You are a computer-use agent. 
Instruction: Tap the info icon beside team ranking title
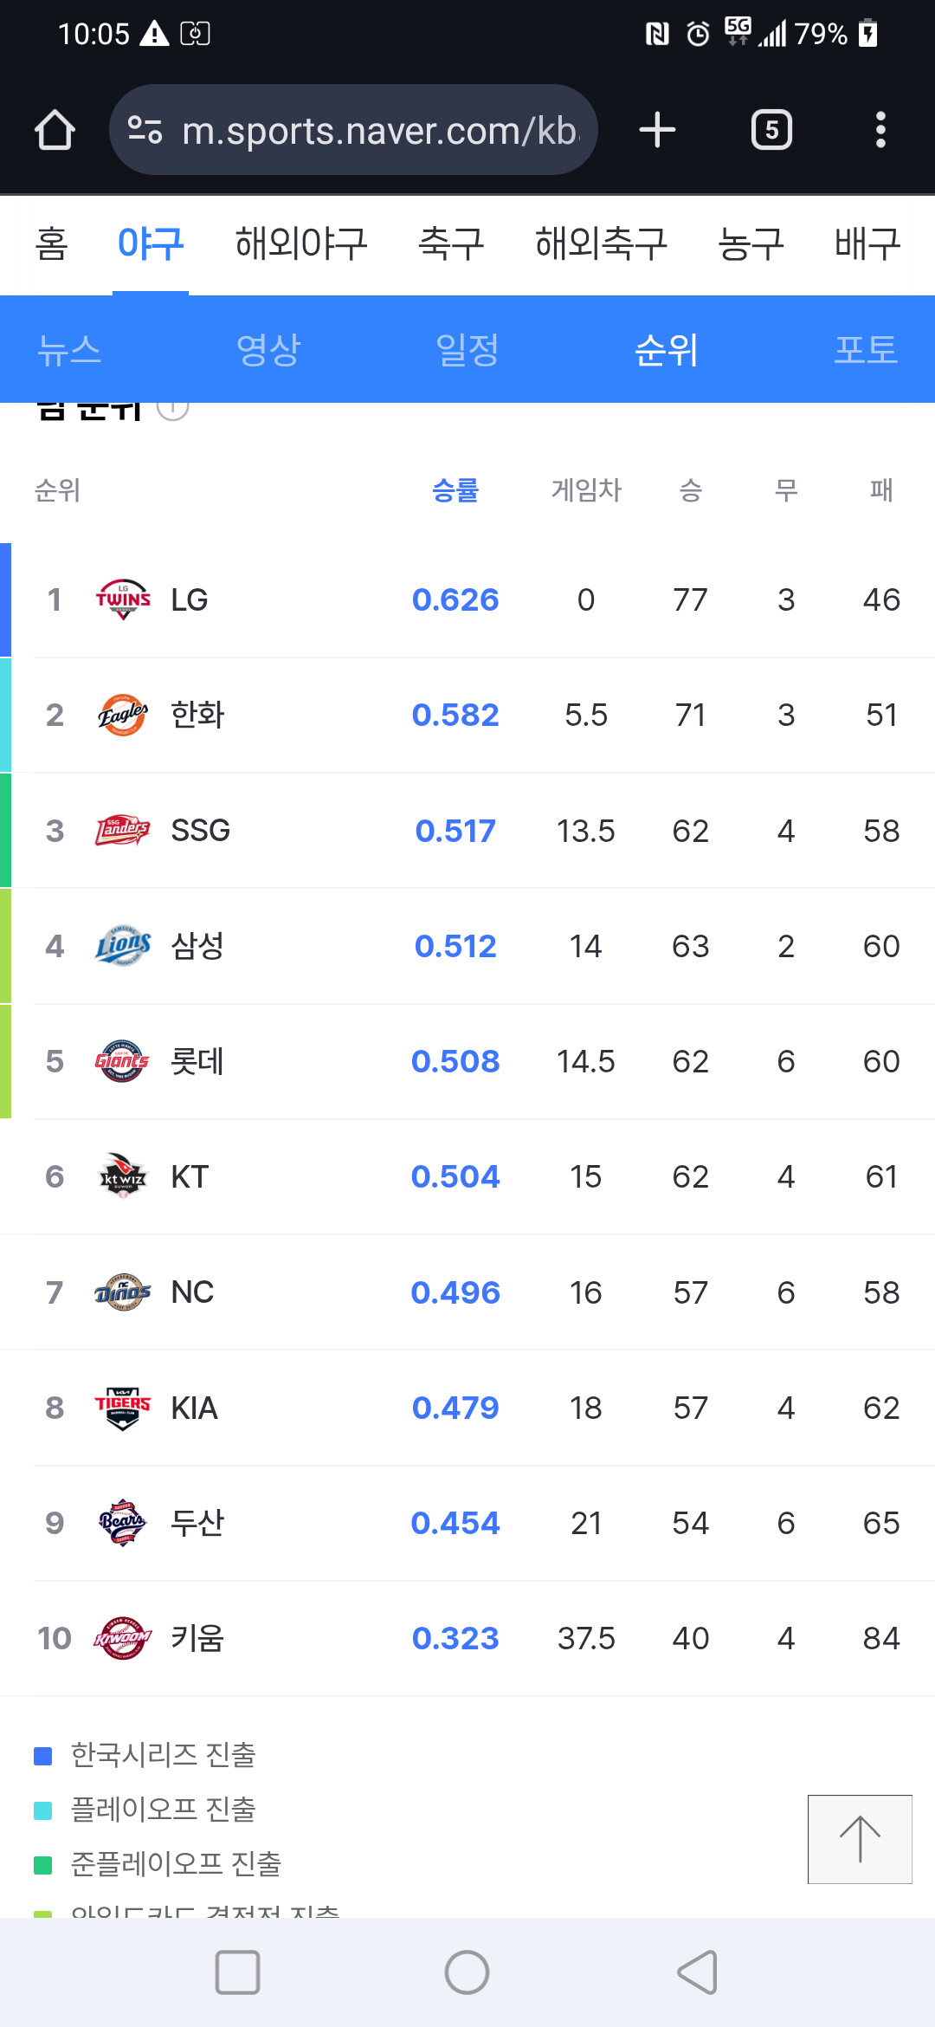(173, 410)
